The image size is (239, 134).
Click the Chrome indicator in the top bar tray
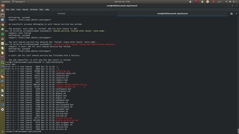pyautogui.click(x=202, y=1)
